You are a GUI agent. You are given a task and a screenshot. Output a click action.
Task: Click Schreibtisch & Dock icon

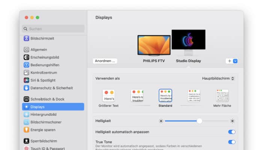(26, 99)
